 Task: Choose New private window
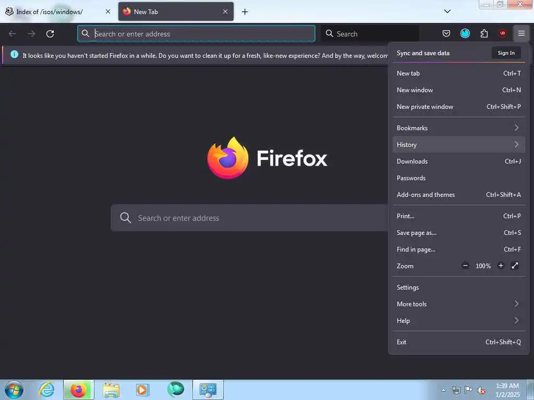(458, 106)
